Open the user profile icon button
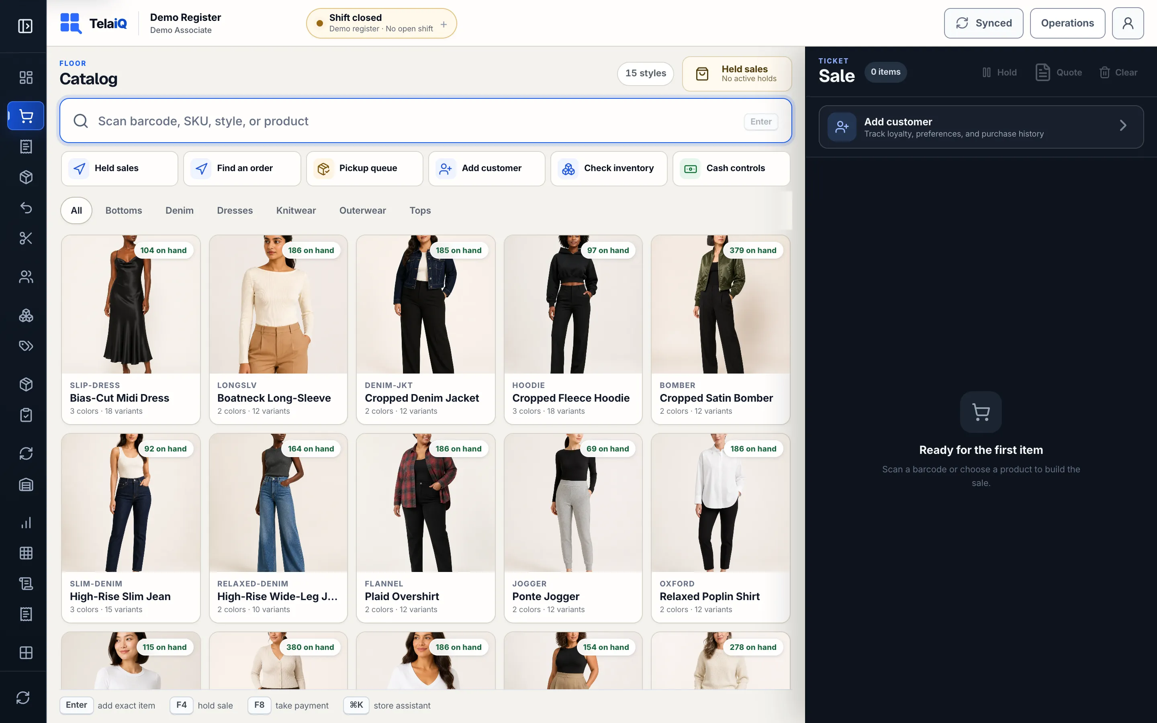 [1127, 23]
